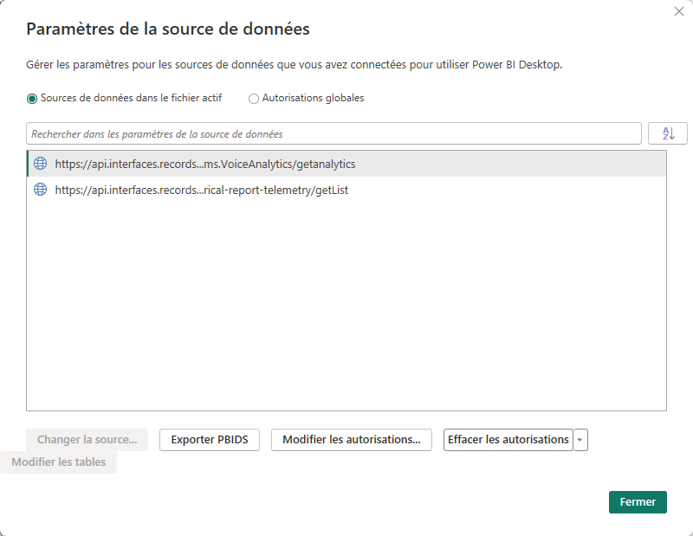The width and height of the screenshot is (693, 536).
Task: Focus the data source search field
Action: pyautogui.click(x=334, y=134)
